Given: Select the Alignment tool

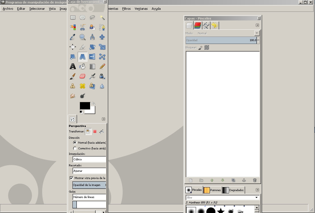Looking at the screenshot, I should click(x=73, y=47).
